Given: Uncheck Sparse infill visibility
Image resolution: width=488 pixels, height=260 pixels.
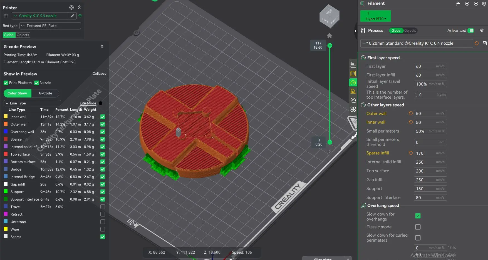Looking at the screenshot, I should 103,139.
